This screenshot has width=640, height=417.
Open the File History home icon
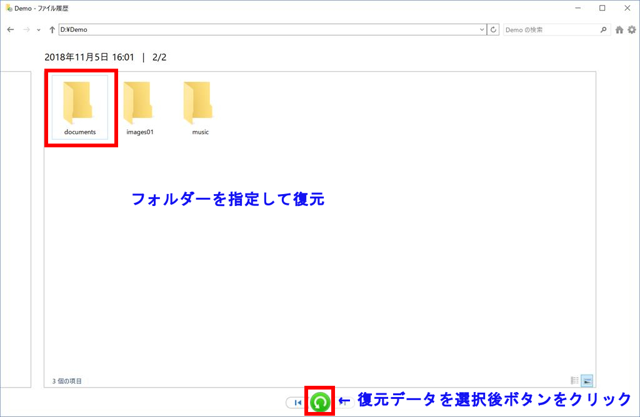(x=619, y=30)
